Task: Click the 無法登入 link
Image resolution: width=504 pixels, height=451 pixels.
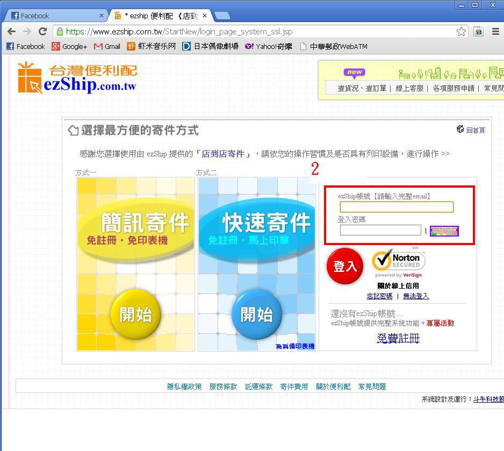Action: pyautogui.click(x=416, y=296)
